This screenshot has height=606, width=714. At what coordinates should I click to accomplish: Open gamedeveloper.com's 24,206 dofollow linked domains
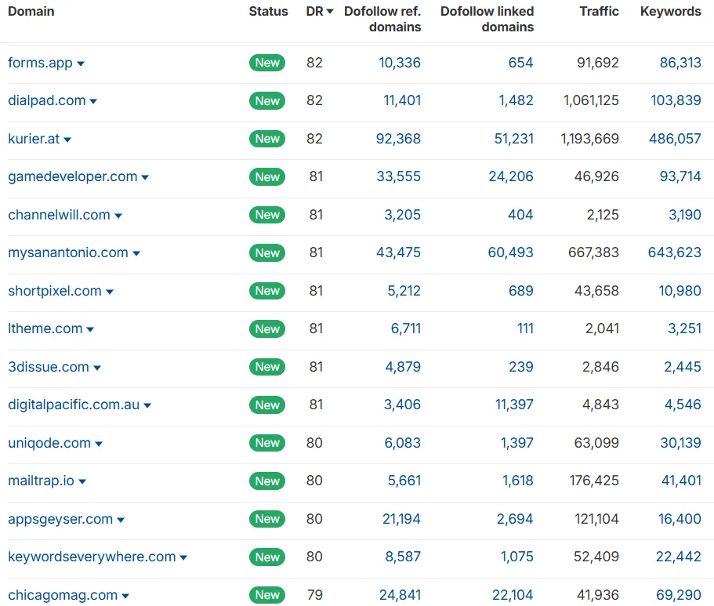[511, 177]
